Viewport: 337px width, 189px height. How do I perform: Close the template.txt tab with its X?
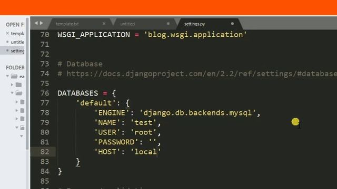(x=104, y=24)
